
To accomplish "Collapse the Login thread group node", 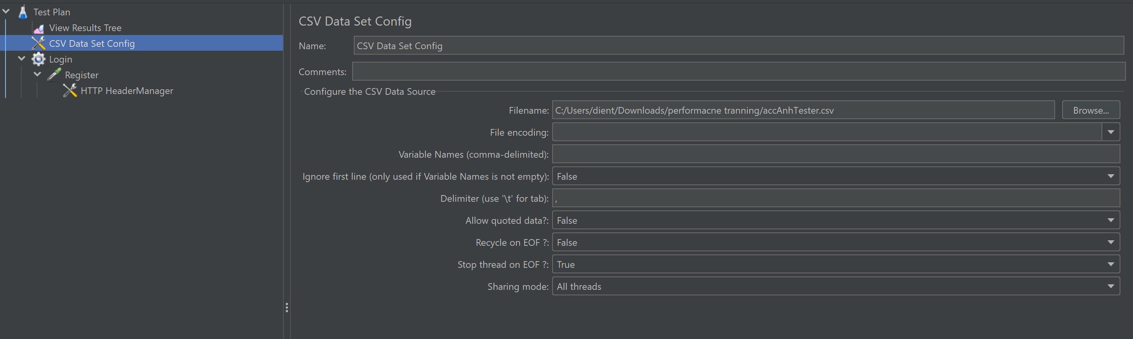I will (22, 59).
